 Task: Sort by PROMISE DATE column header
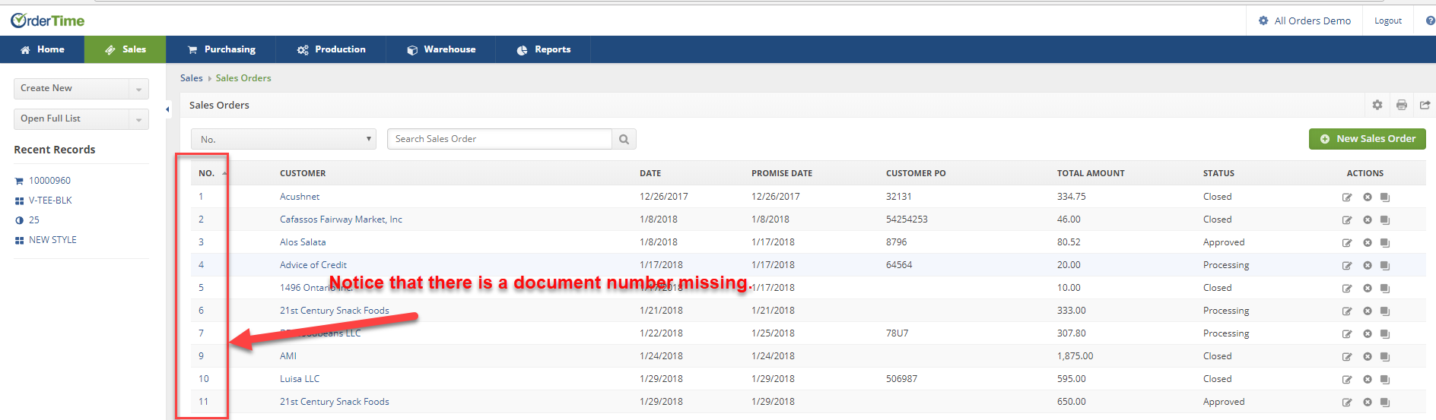(x=782, y=173)
